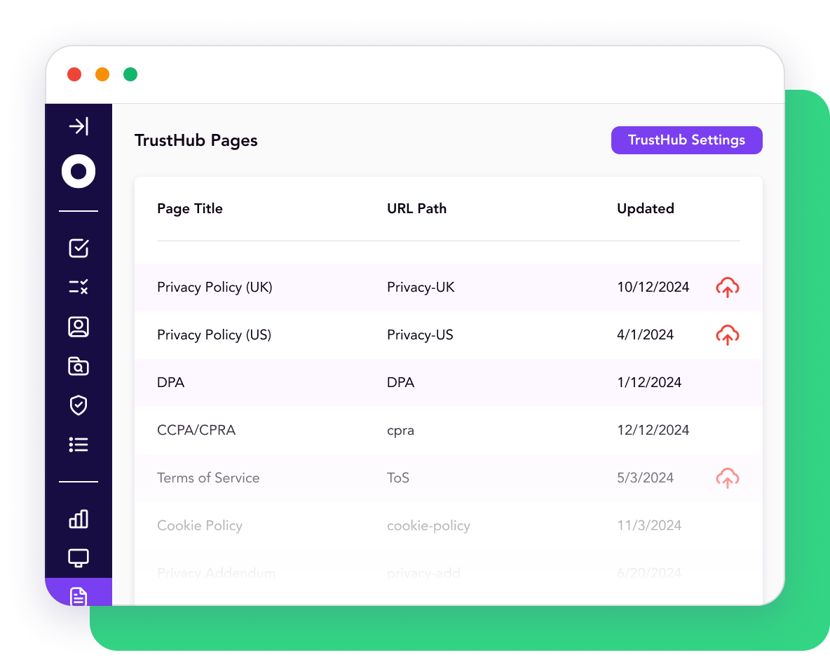Open the checklist with X icon
This screenshot has width=830, height=662.
click(x=79, y=287)
